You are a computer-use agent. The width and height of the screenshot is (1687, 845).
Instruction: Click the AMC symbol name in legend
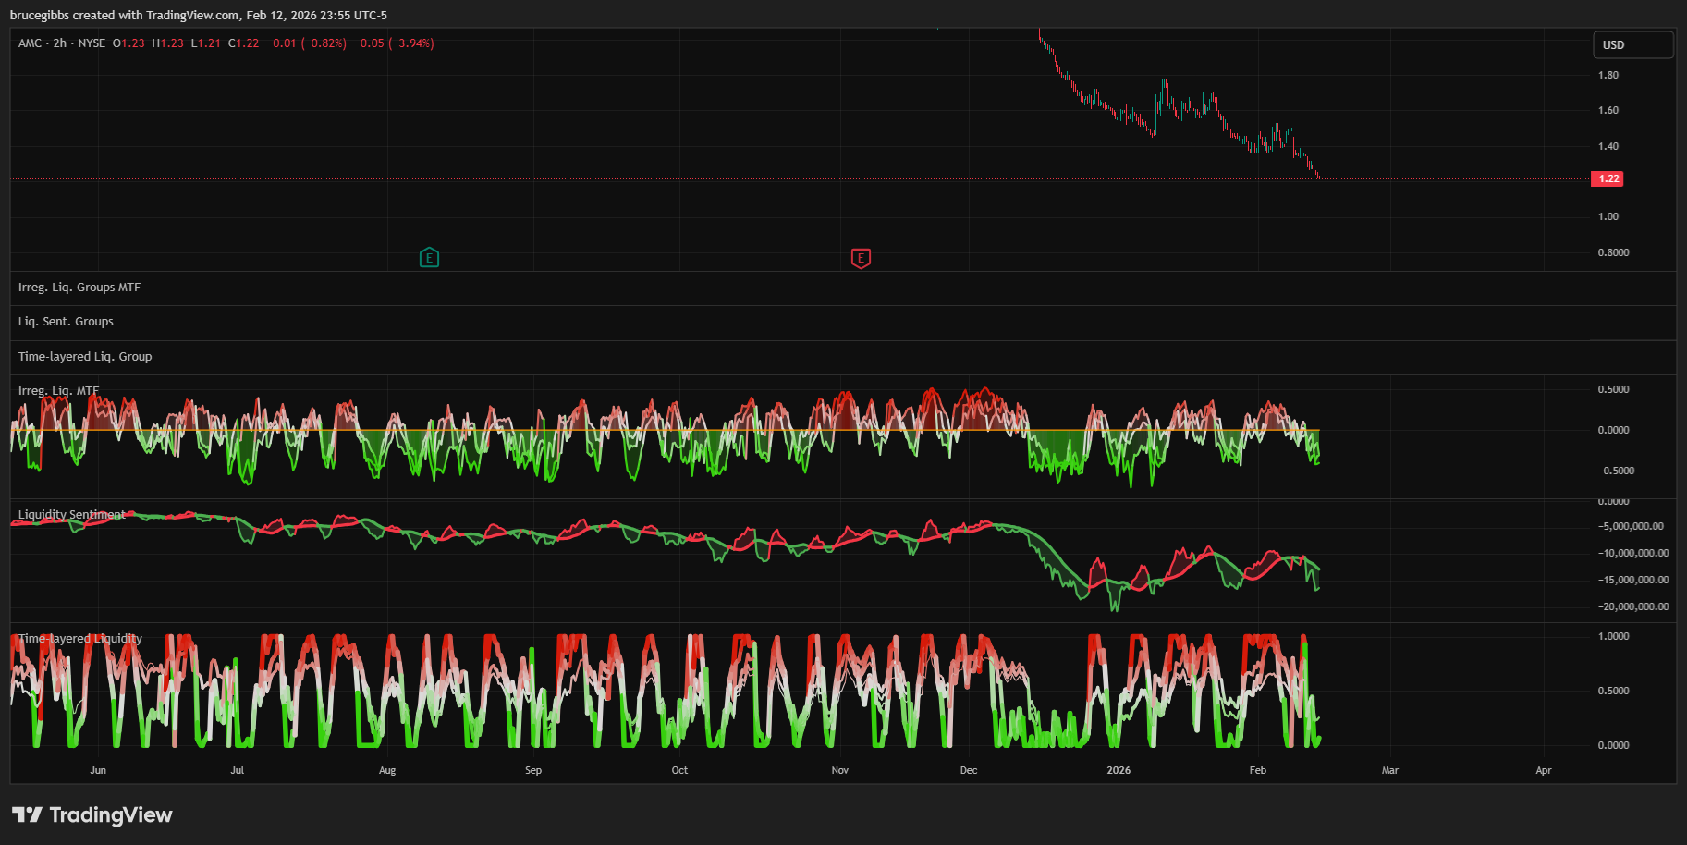pos(30,43)
